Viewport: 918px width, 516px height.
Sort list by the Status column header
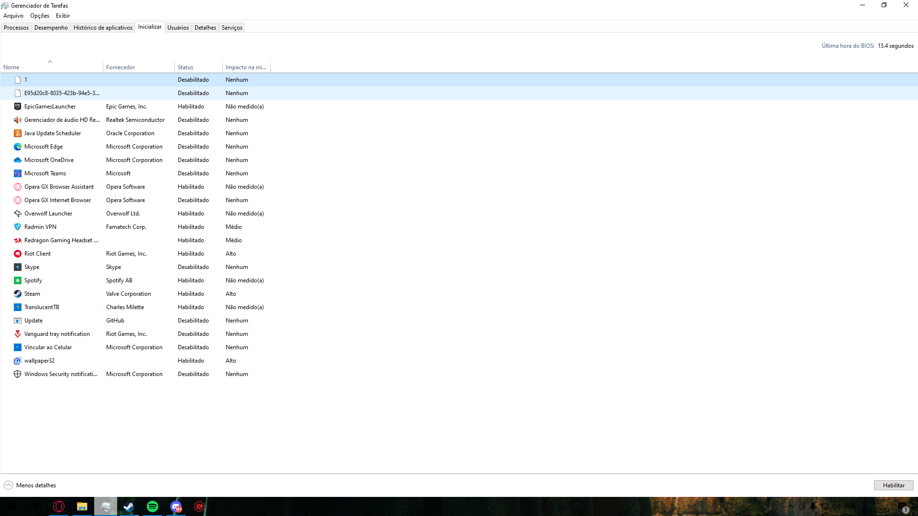[x=198, y=67]
